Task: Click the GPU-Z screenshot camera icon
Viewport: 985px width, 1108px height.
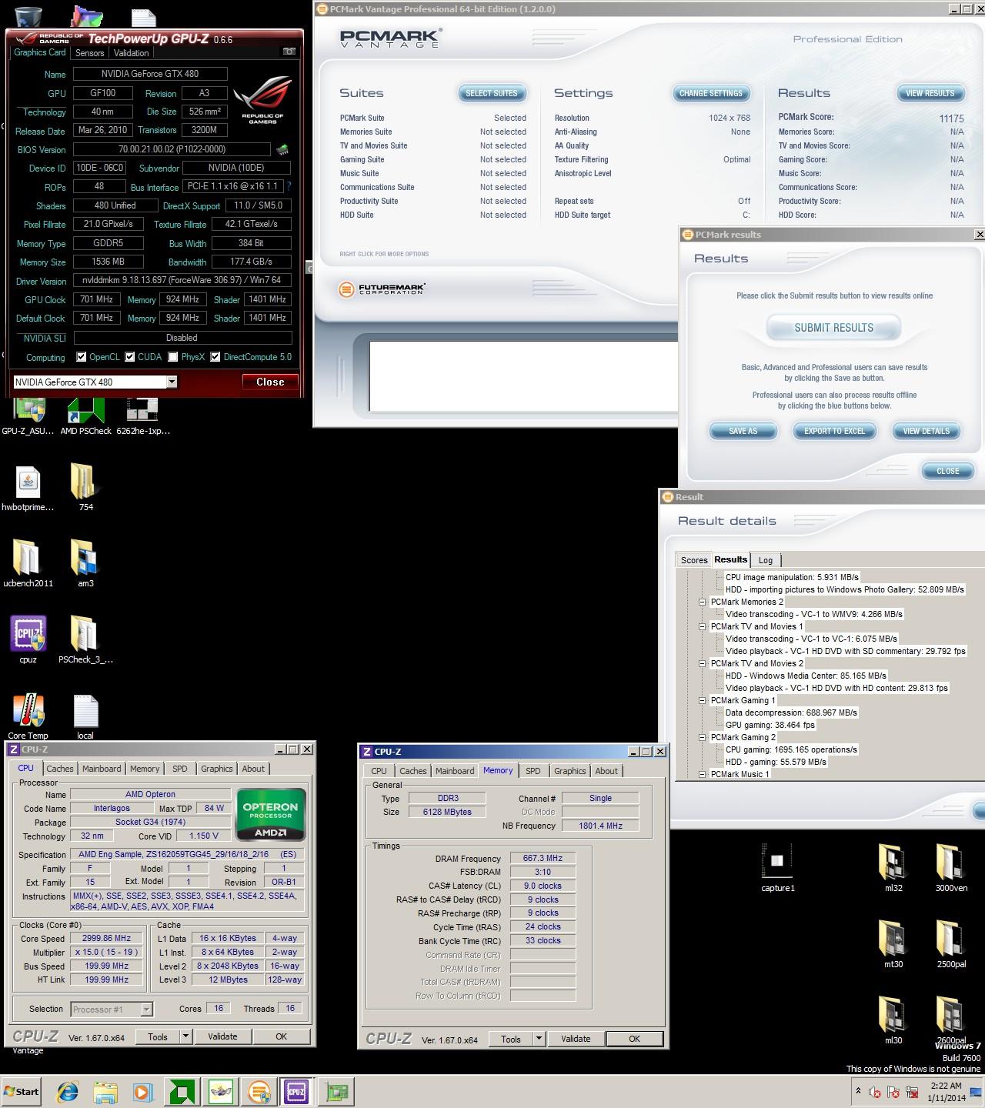Action: [x=289, y=52]
